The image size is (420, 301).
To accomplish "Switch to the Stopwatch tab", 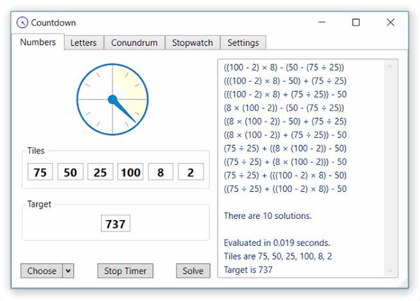I will 192,42.
